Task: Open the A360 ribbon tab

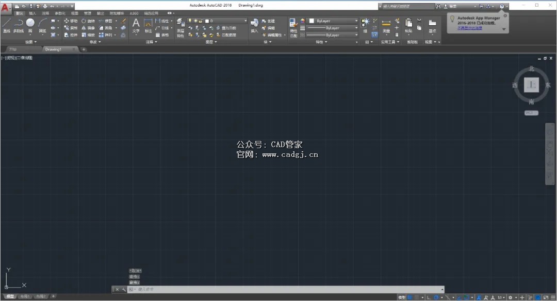Action: [x=134, y=13]
